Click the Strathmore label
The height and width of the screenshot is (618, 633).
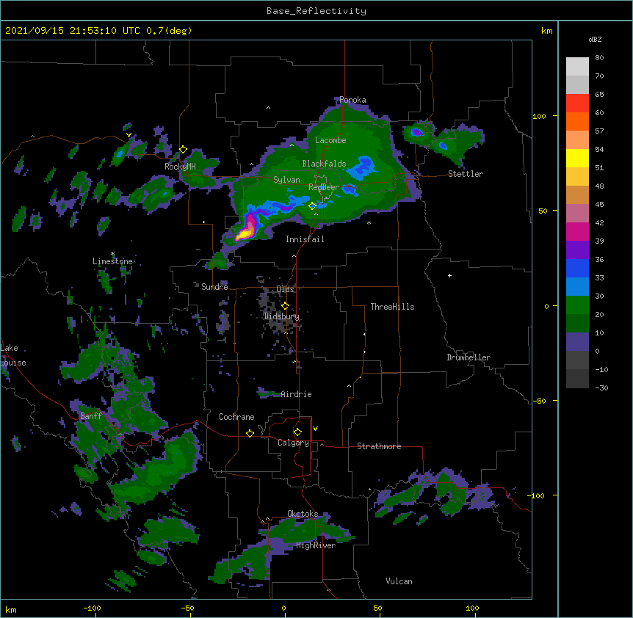pos(379,446)
